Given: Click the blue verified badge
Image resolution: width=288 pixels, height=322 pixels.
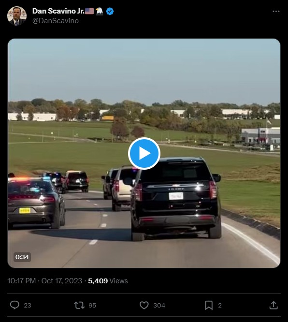Looking at the screenshot, I should click(x=110, y=11).
